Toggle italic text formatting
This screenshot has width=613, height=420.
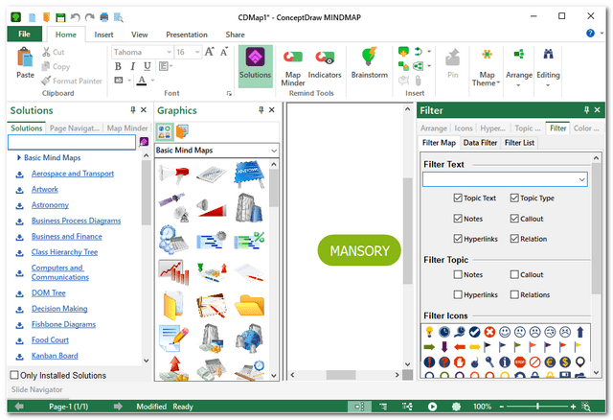(132, 66)
